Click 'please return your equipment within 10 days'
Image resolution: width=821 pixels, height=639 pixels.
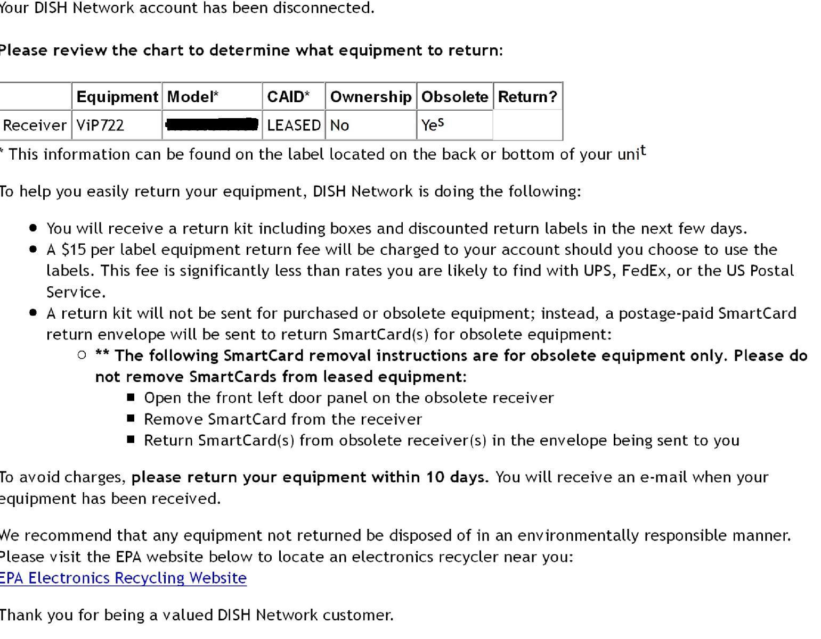click(x=310, y=477)
